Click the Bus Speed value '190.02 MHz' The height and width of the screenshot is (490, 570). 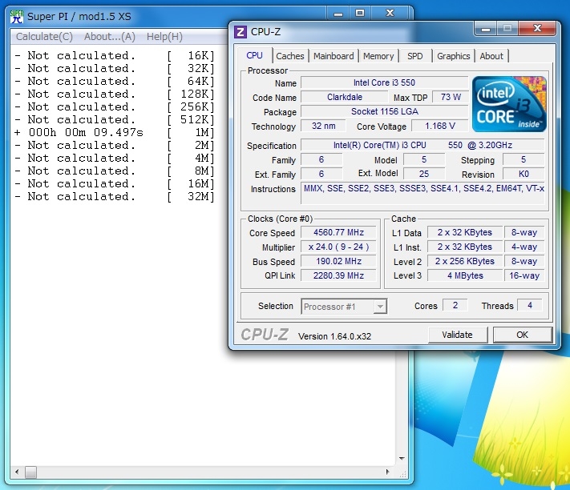[338, 261]
